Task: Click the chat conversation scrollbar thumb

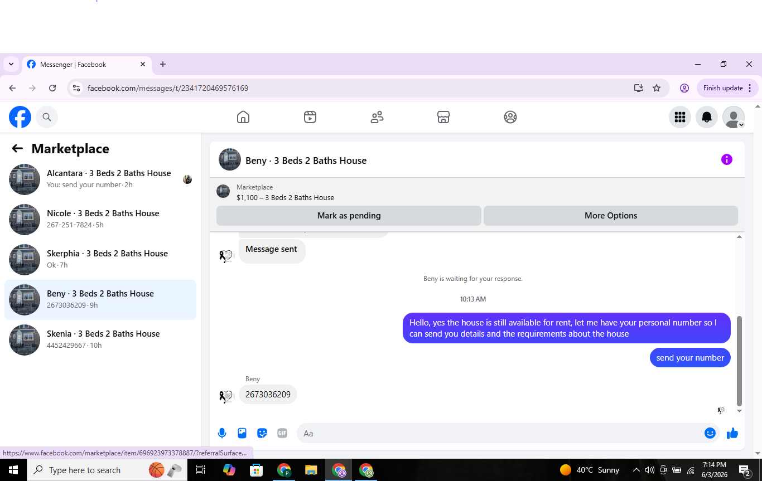Action: (740, 361)
